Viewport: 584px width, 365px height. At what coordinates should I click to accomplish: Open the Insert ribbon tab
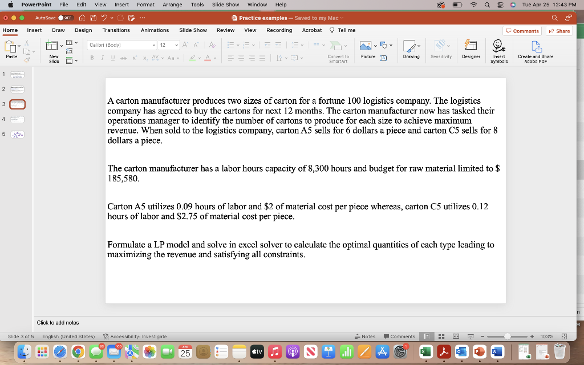click(x=34, y=30)
